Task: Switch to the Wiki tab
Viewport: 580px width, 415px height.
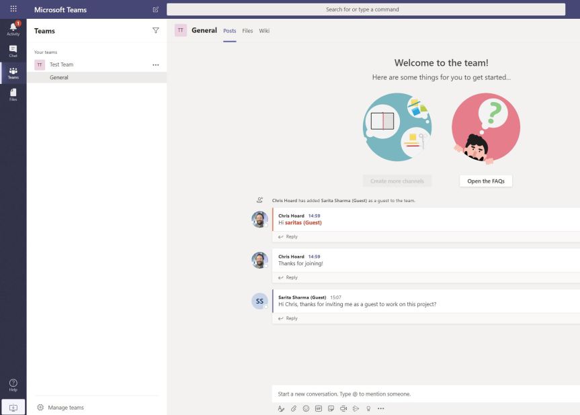Action: [264, 30]
